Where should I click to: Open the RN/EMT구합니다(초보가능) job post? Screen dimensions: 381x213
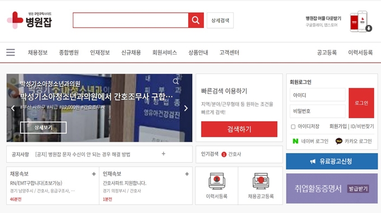click(x=36, y=183)
